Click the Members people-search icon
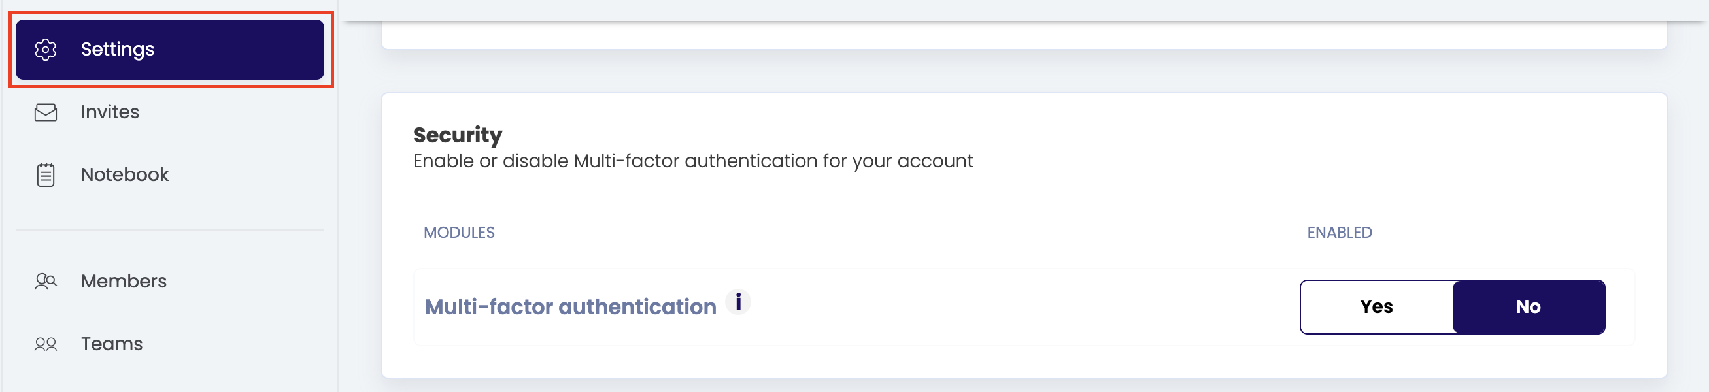1709x392 pixels. tap(46, 281)
